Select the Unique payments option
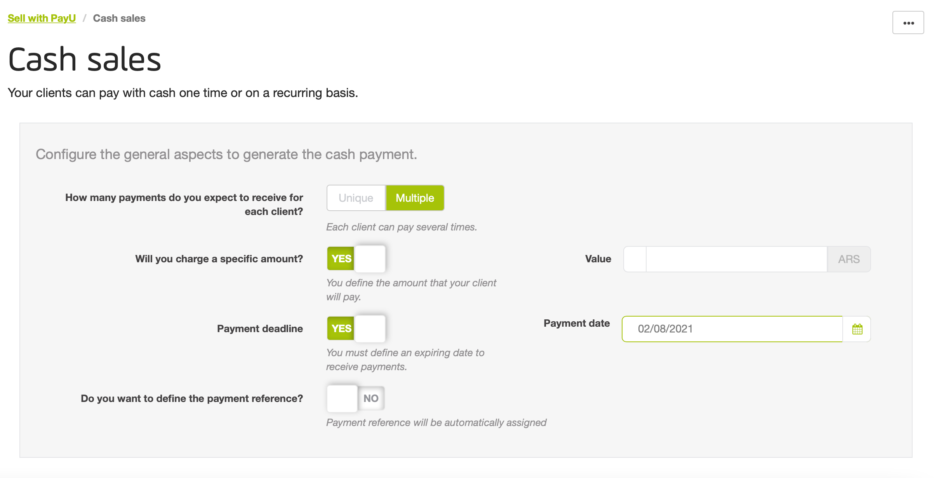Viewport: 939px width, 478px height. [356, 198]
